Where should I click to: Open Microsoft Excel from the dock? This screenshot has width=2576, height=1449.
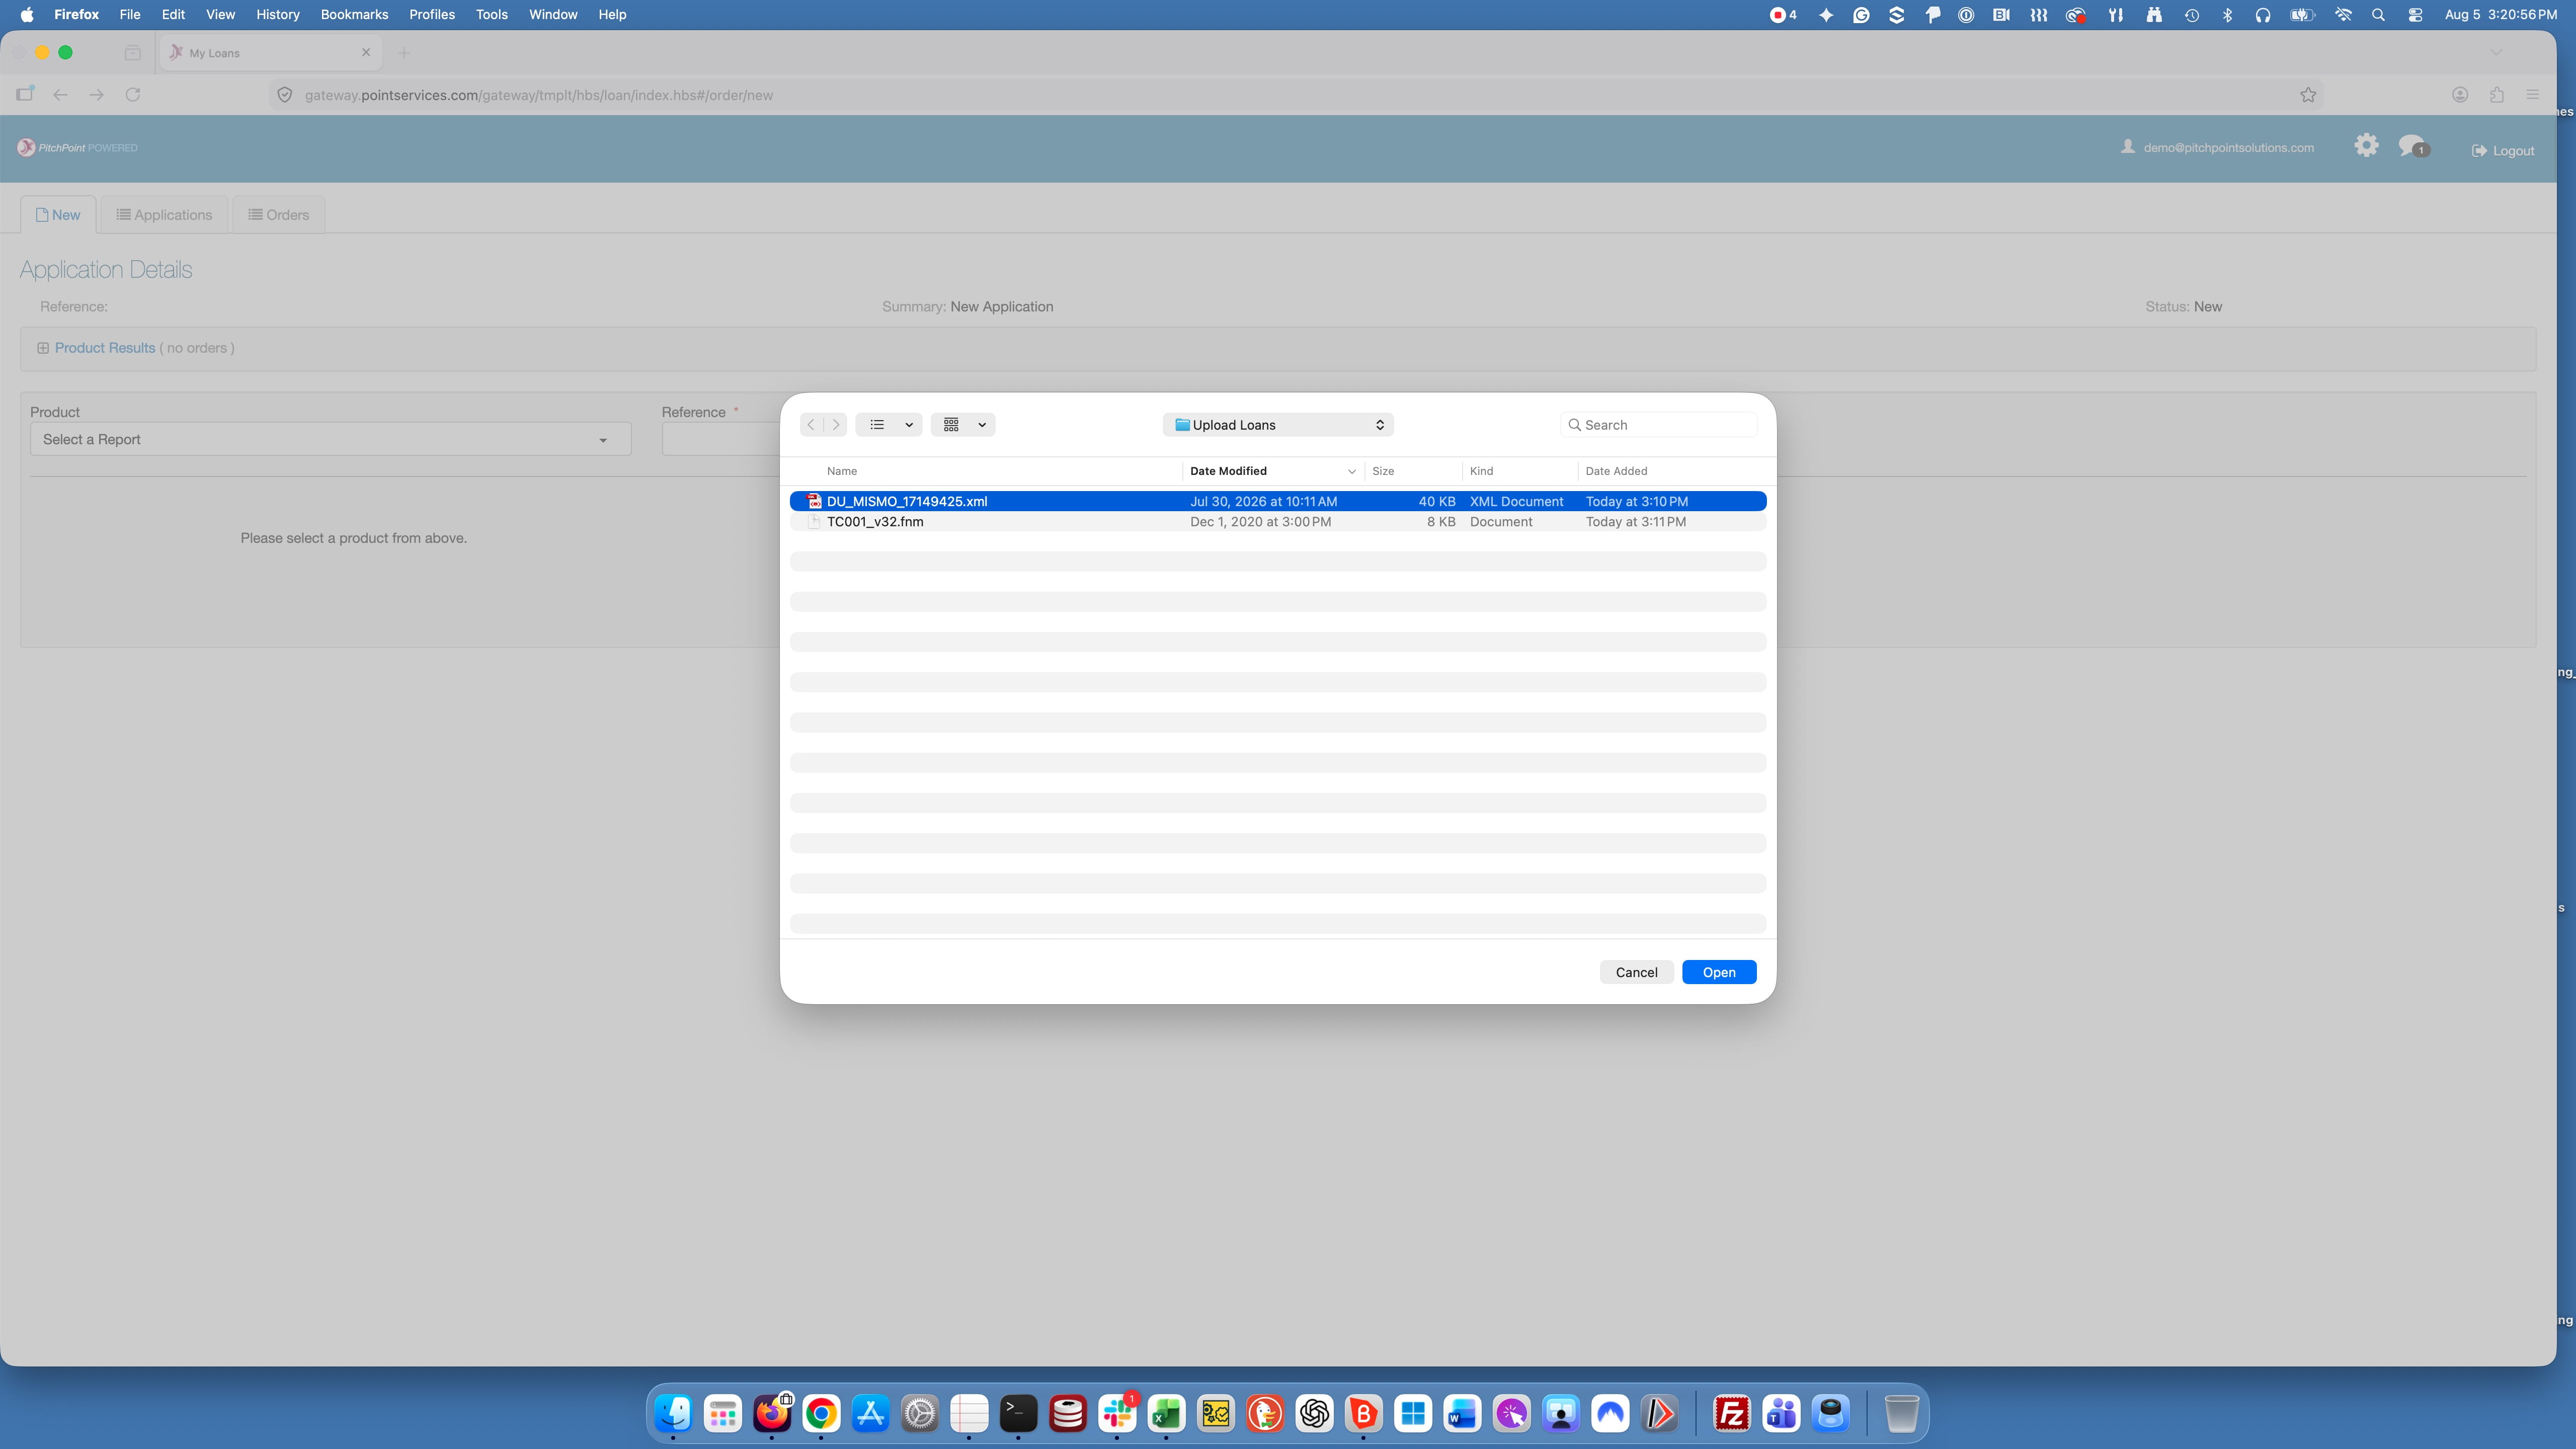click(x=1166, y=1414)
